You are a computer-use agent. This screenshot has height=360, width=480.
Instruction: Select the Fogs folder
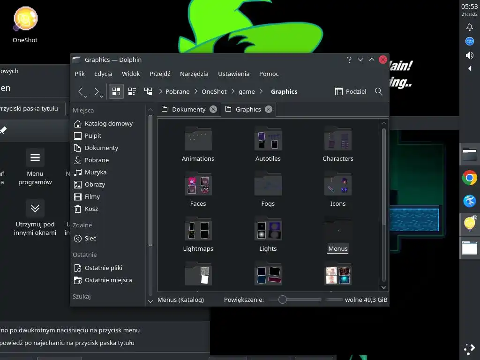coord(268,189)
